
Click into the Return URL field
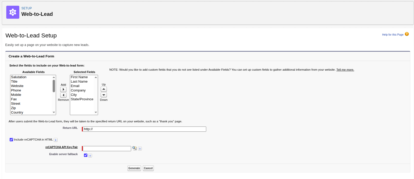point(144,129)
